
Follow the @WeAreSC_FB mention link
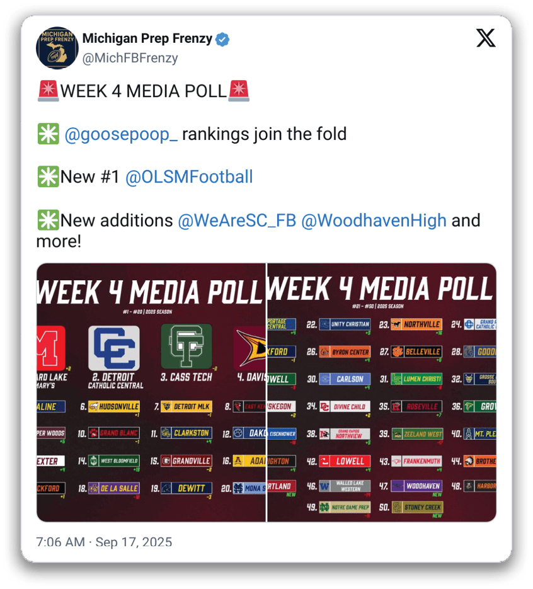(x=237, y=220)
